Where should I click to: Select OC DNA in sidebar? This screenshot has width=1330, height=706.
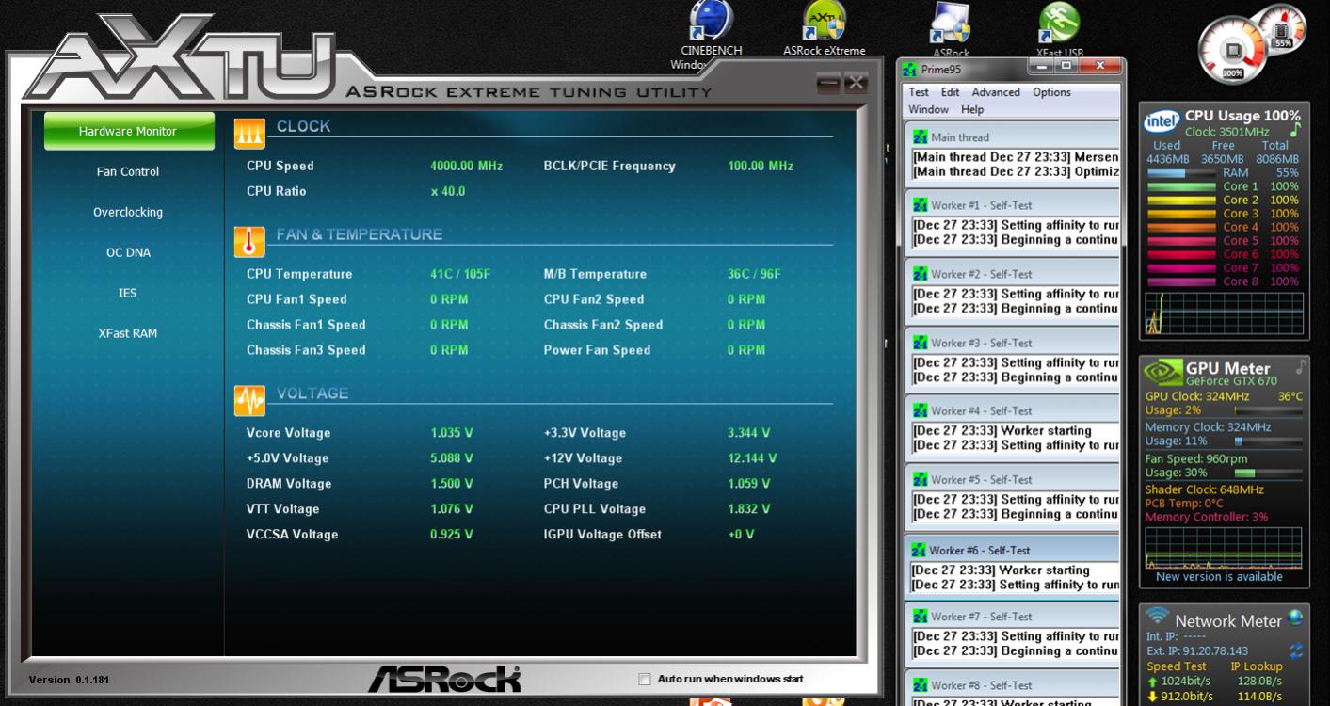click(128, 252)
